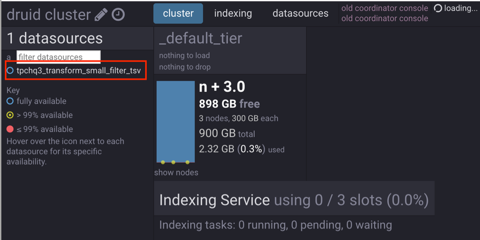Click the rightmost yellow node dot
This screenshot has height=240, width=480.
pyautogui.click(x=187, y=162)
